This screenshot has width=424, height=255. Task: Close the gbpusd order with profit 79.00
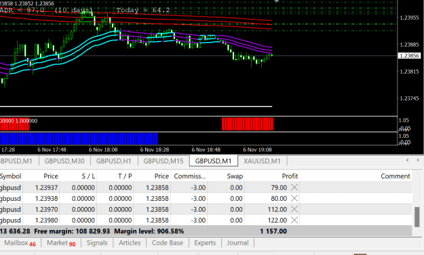pyautogui.click(x=294, y=187)
